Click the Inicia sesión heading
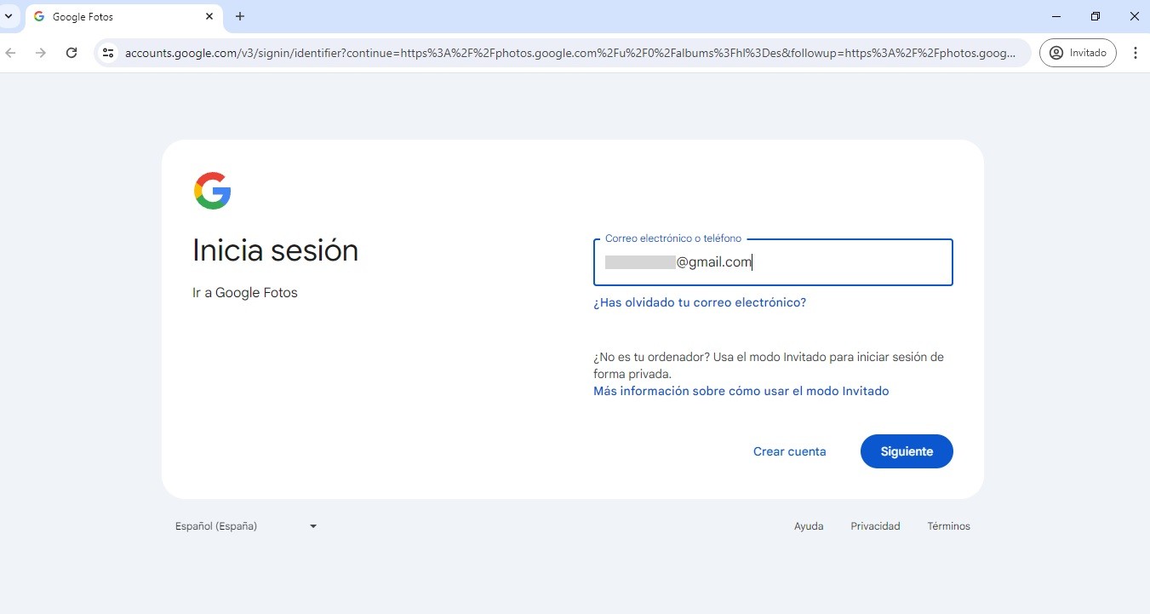Image resolution: width=1150 pixels, height=614 pixels. tap(275, 250)
